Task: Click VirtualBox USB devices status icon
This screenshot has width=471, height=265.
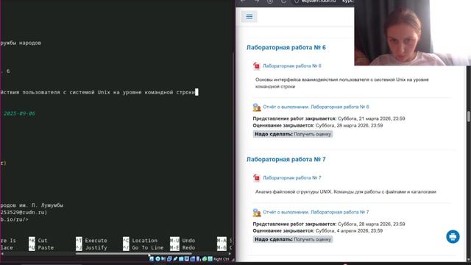Action: [x=175, y=258]
